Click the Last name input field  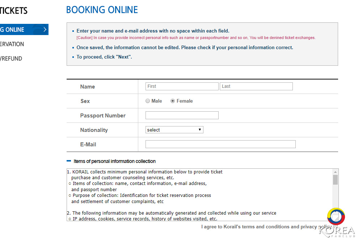coord(256,86)
